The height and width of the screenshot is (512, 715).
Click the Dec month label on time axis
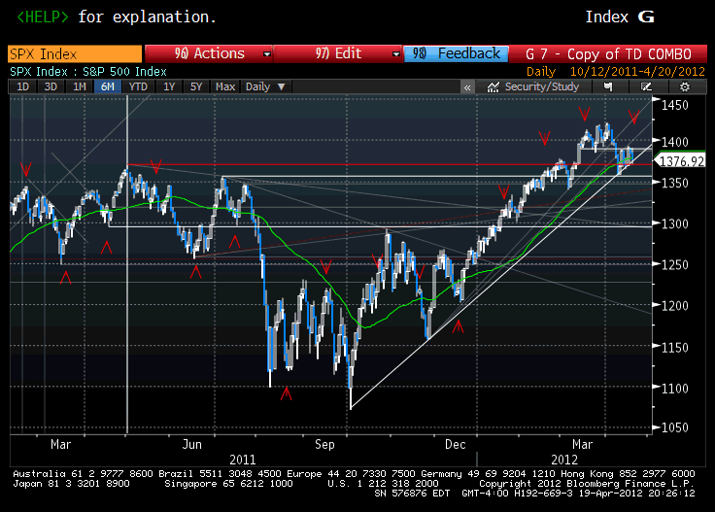(x=455, y=445)
